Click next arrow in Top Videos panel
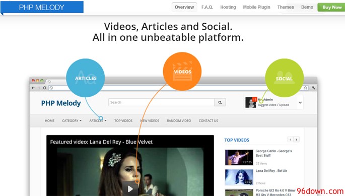Screen dimensions: 345x196 tap(296, 140)
